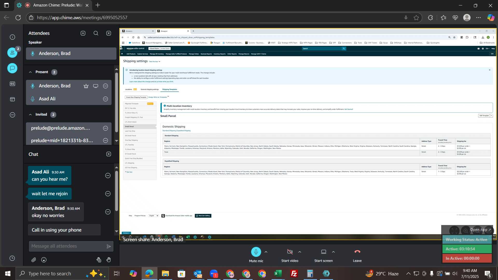Open more options for Asad Ali
498x280 pixels.
(x=106, y=99)
